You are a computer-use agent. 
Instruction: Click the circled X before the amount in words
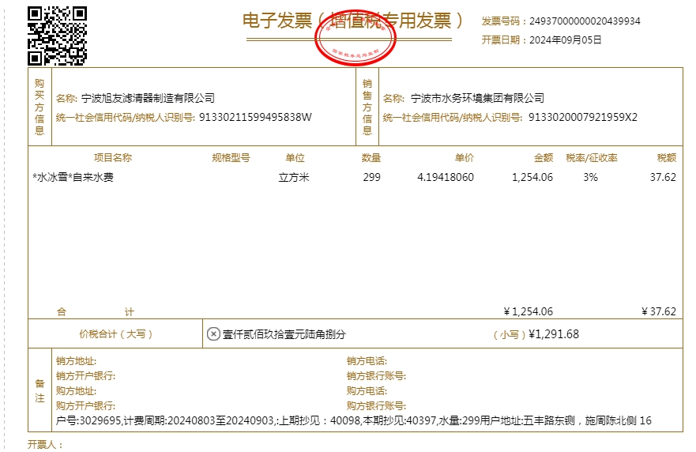213,334
